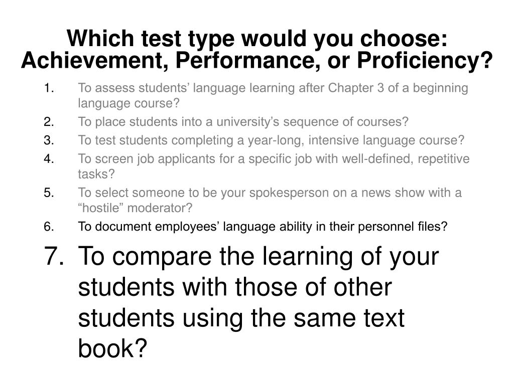
Task: Click the word "book?" at the bottom
Action: (x=112, y=348)
